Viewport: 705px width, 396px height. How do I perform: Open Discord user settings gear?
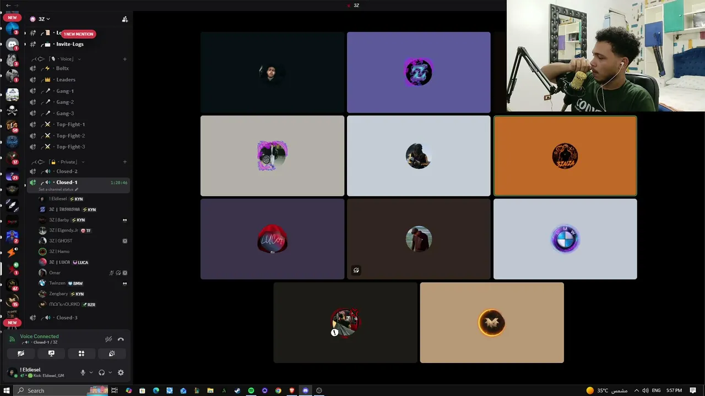(x=121, y=372)
